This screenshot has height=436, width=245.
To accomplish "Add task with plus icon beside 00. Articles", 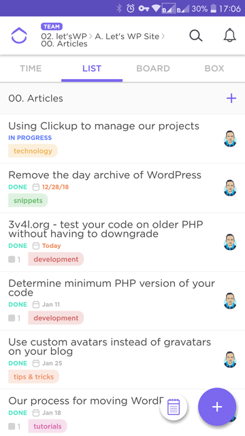I will (x=231, y=98).
